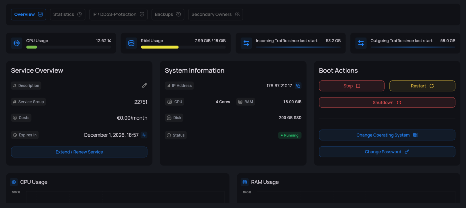Select the service group value 22751
The height and width of the screenshot is (208, 466).
click(141, 102)
